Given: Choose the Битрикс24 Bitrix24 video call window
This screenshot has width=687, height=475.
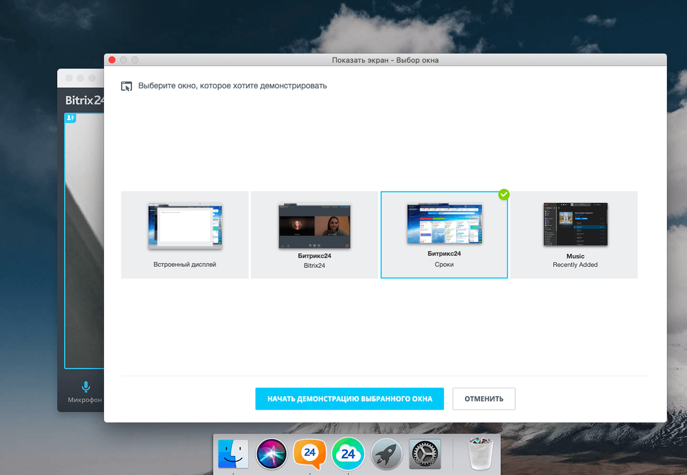Looking at the screenshot, I should tap(315, 235).
